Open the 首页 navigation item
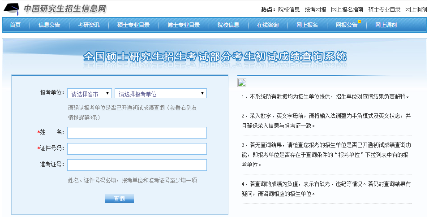The image size is (429, 217). pos(15,25)
